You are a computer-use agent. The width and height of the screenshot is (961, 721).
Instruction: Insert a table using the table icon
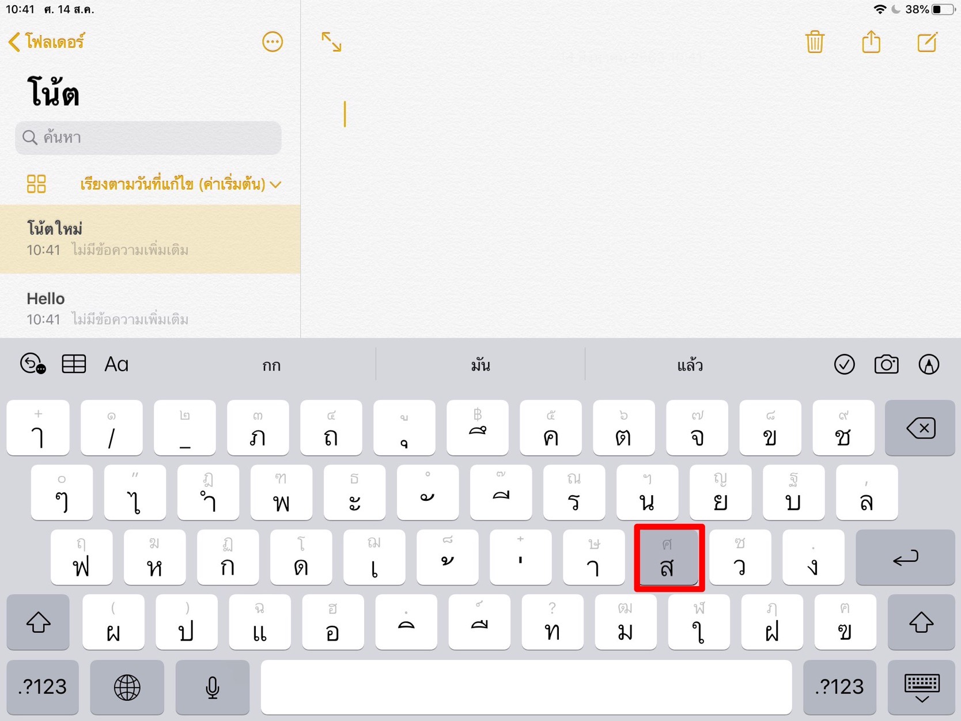coord(74,364)
